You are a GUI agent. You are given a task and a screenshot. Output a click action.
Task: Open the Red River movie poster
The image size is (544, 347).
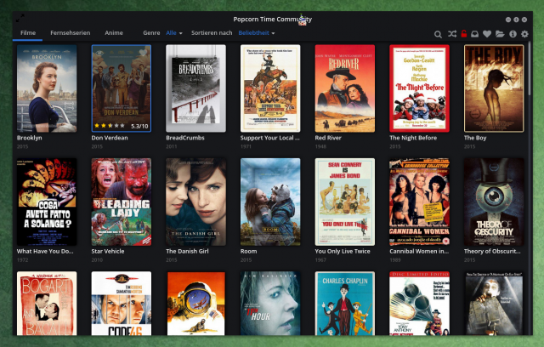(x=345, y=88)
